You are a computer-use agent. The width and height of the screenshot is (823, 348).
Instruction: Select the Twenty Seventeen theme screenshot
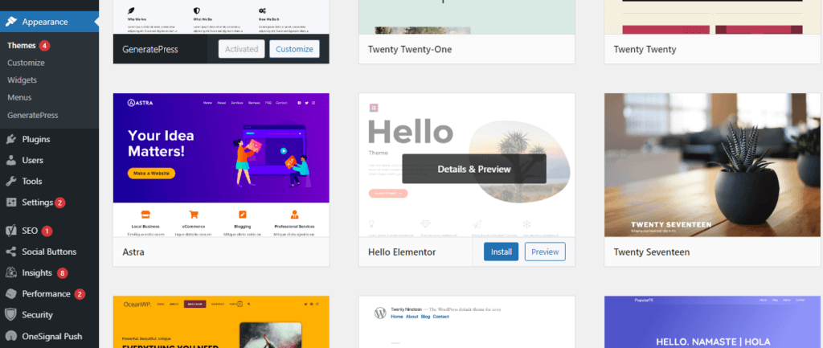[713, 165]
